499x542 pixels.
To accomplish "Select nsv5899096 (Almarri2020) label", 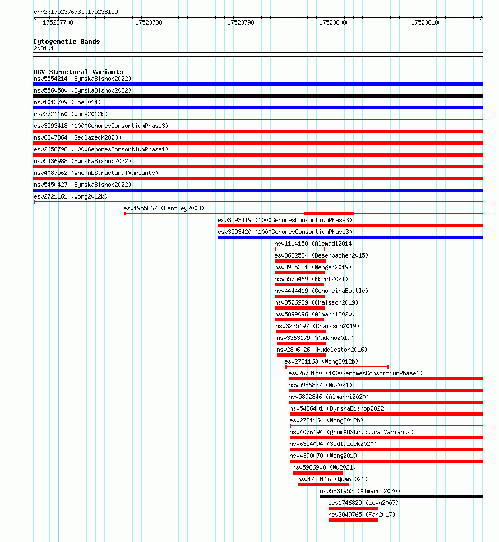I will click(x=315, y=314).
